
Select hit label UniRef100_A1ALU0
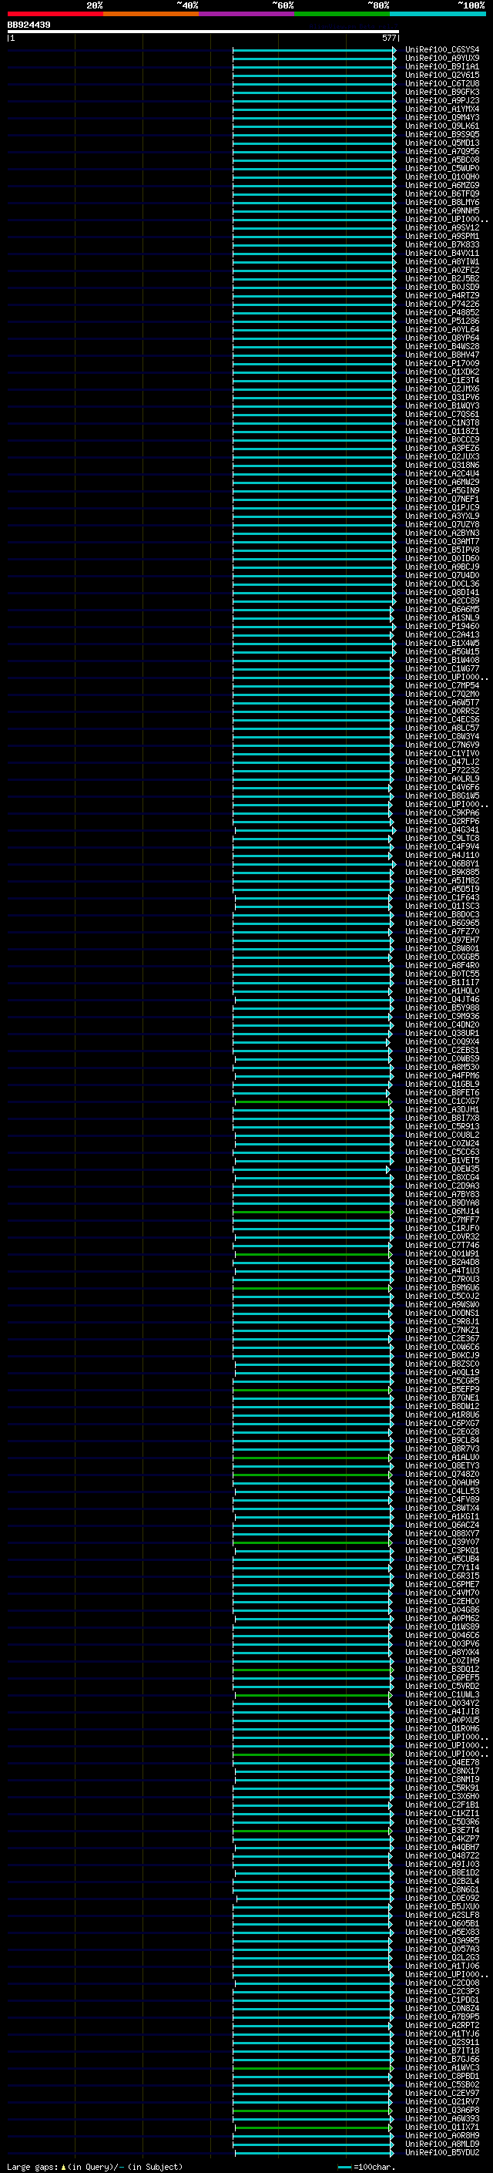pyautogui.click(x=442, y=1458)
